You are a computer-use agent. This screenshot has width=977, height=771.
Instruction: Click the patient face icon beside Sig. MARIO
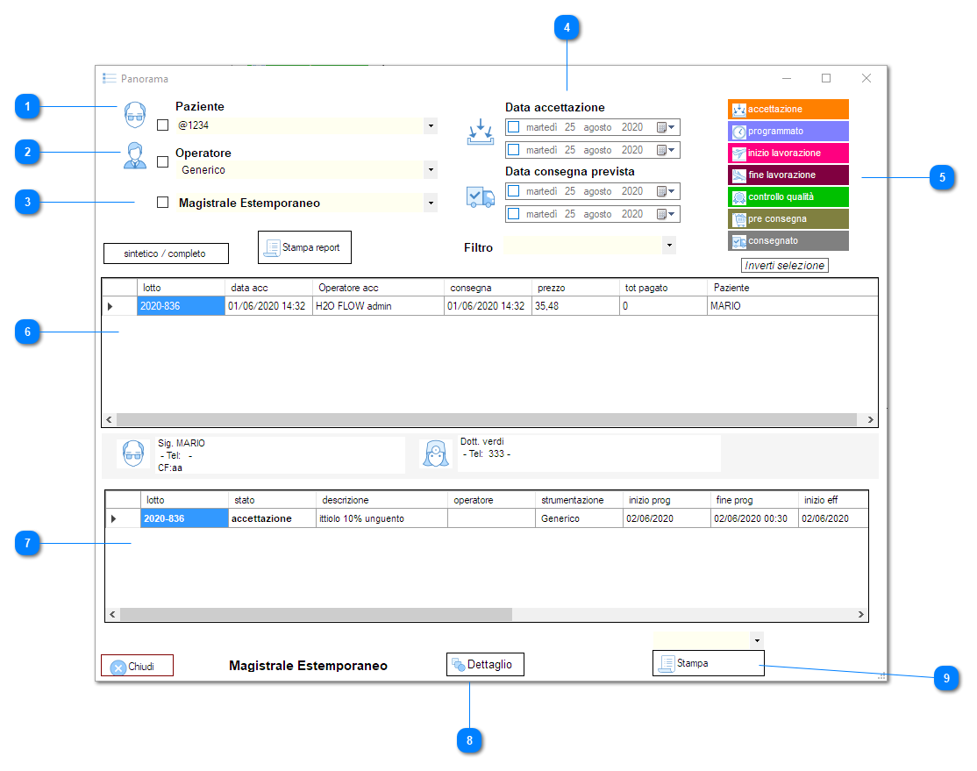tap(133, 453)
